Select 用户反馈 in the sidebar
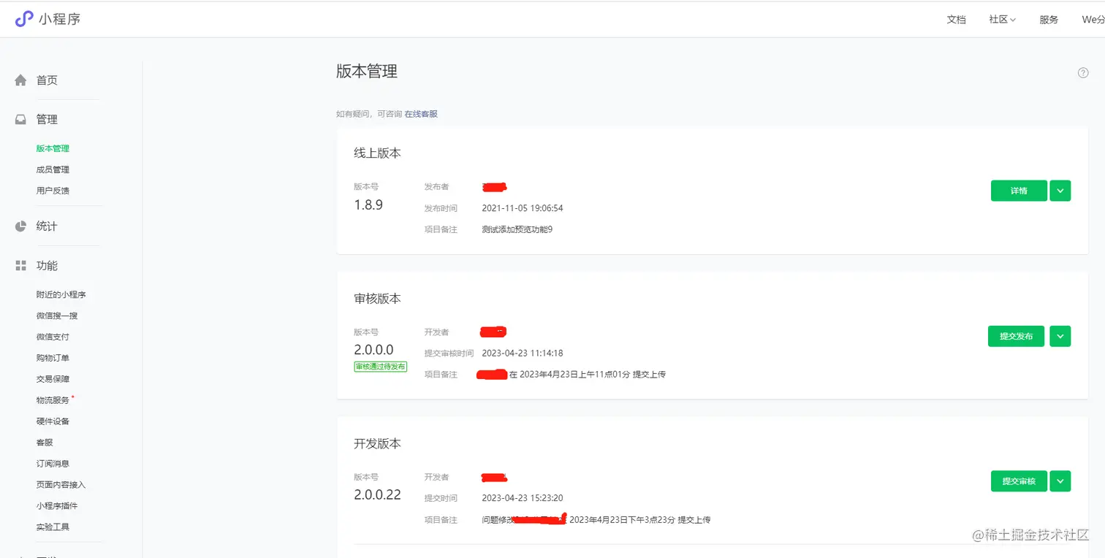This screenshot has height=558, width=1105. pyautogui.click(x=53, y=191)
